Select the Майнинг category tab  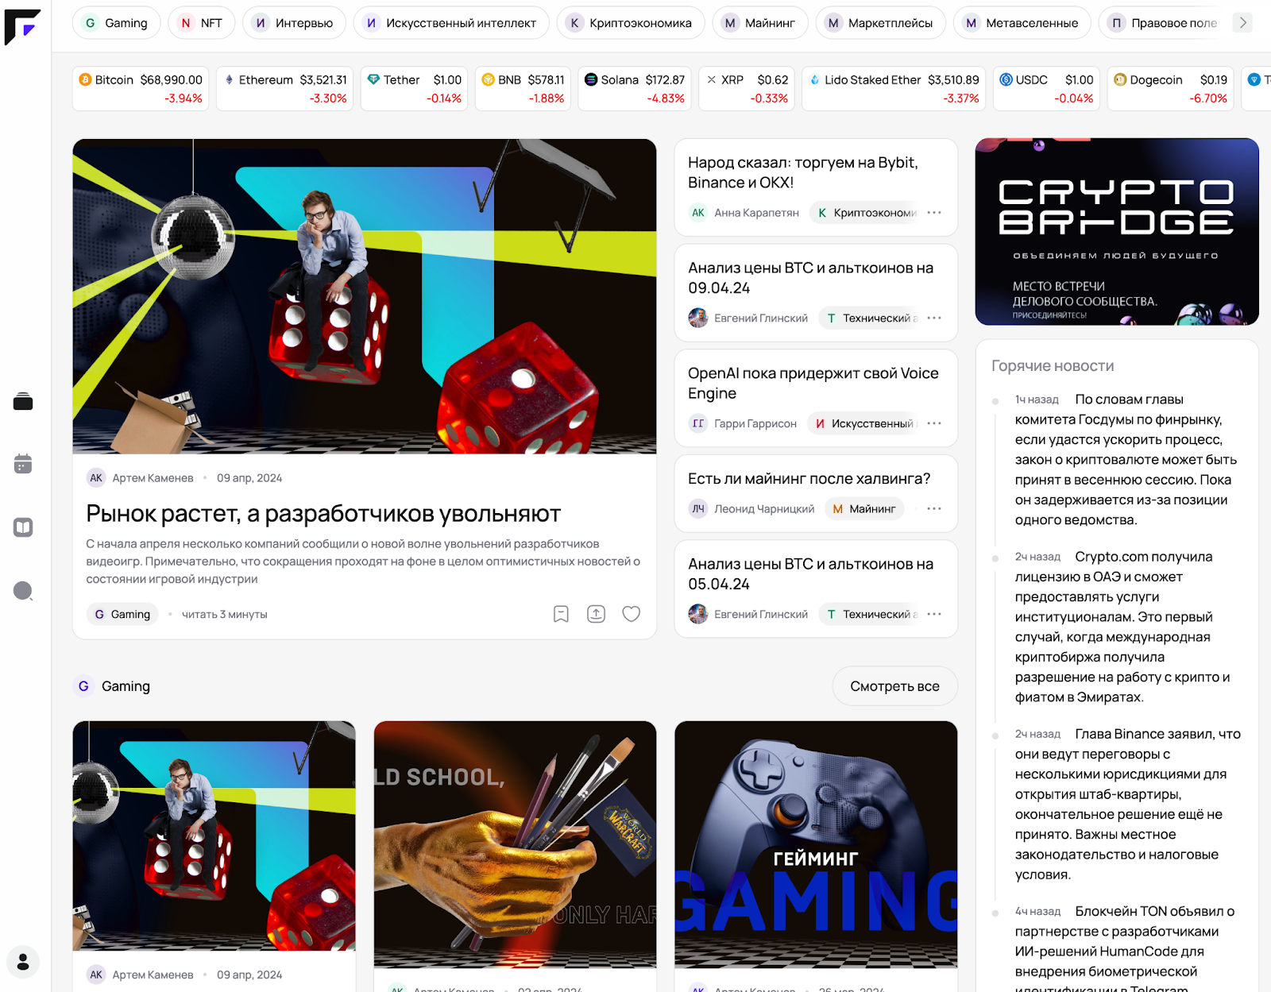tap(759, 23)
